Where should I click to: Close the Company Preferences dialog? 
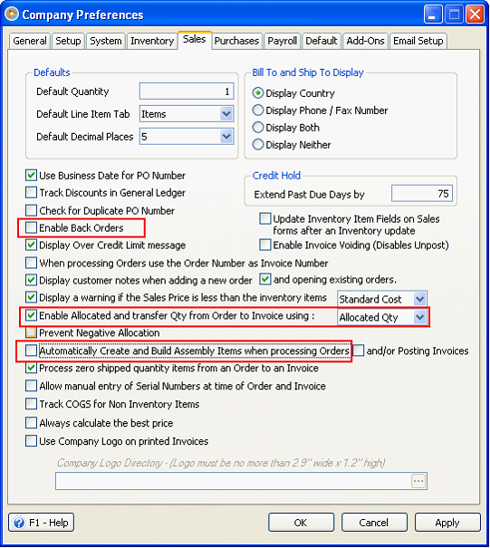pyautogui.click(x=476, y=14)
